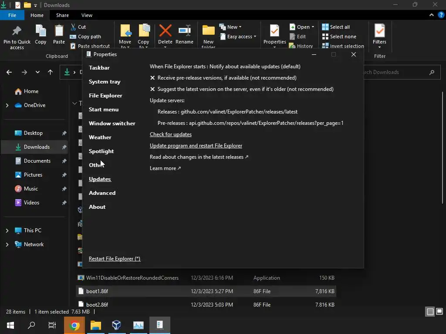The height and width of the screenshot is (334, 446).
Task: Open Google Chrome from taskbar
Action: (x=74, y=325)
